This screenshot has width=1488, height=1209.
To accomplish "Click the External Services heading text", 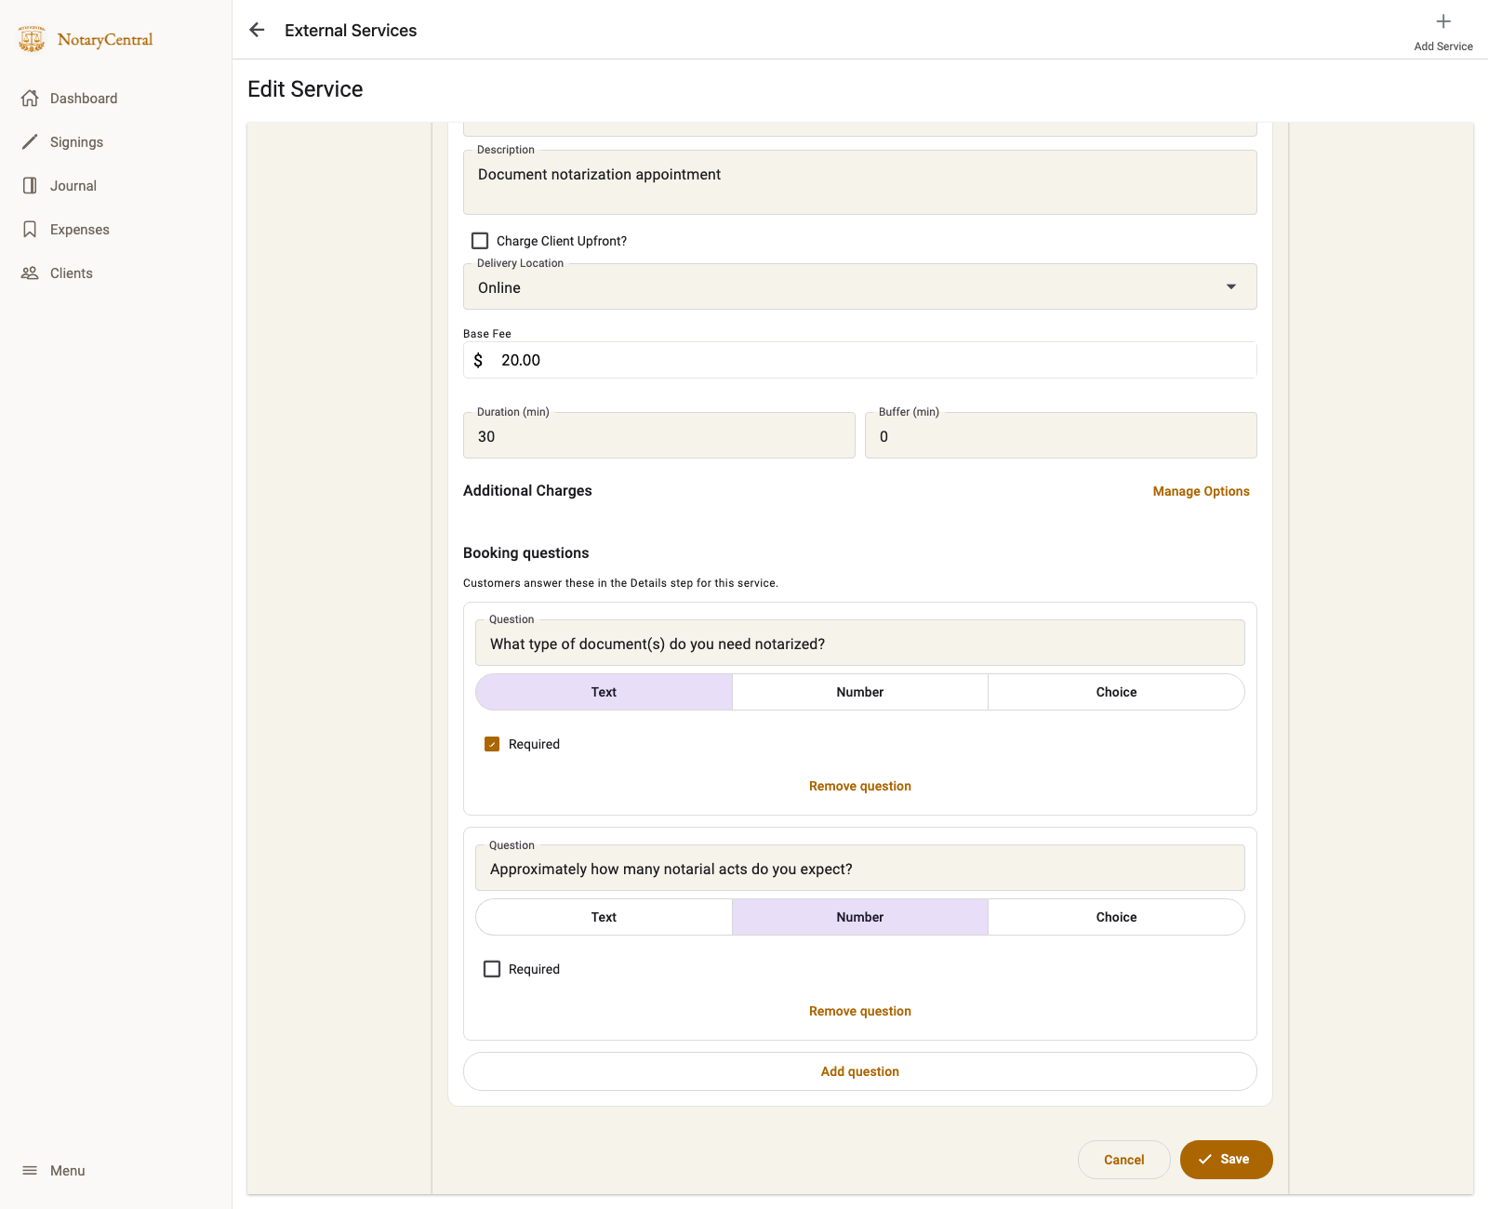I will point(351,31).
